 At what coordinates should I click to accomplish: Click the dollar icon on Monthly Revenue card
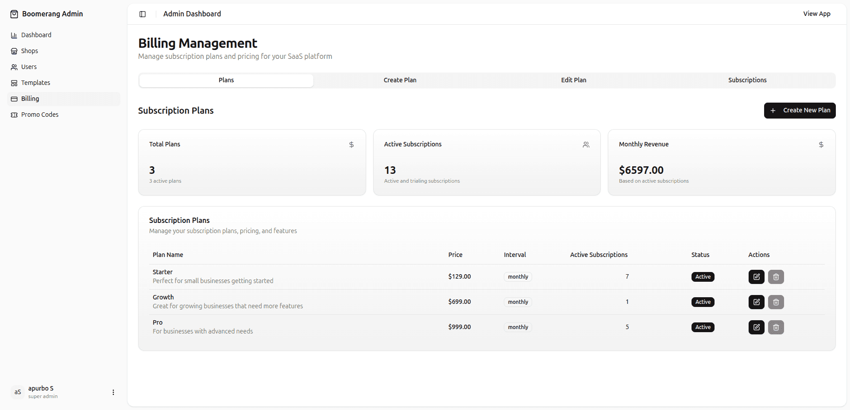click(821, 145)
